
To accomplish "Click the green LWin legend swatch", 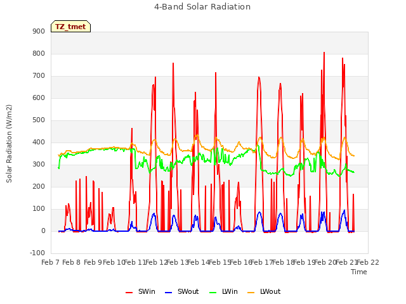I will [213, 293].
